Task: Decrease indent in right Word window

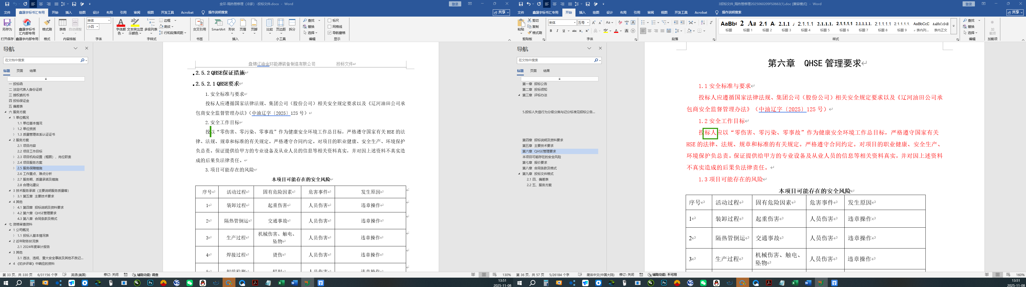Action: point(676,23)
